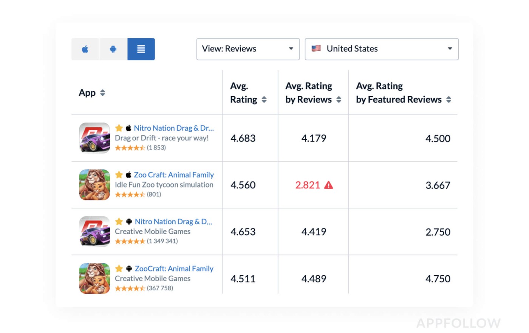Screen dimensions: 529x333
Task: Select the all-platforms list view button
Action: (141, 49)
